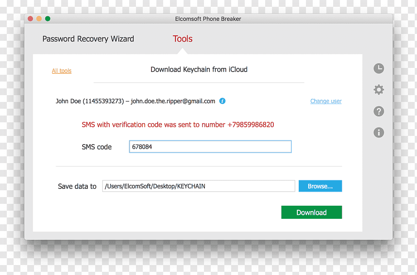Click the Save data to label
This screenshot has width=417, height=275.
coord(77,186)
